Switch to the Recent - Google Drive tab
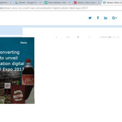This screenshot has height=122, width=122. (x=28, y=3)
